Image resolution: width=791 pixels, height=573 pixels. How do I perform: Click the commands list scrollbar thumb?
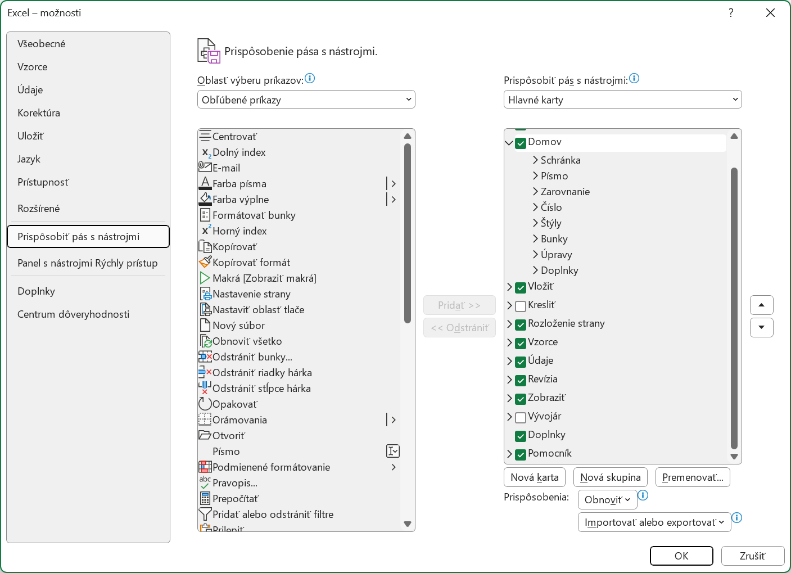click(408, 233)
